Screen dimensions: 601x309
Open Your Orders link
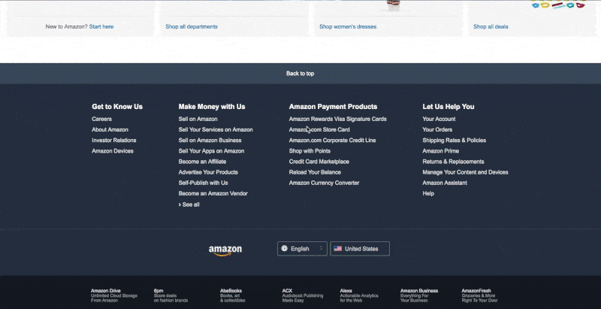coord(437,130)
